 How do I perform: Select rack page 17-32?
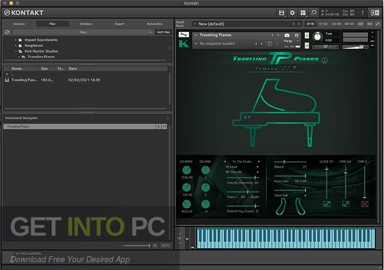tap(323, 24)
